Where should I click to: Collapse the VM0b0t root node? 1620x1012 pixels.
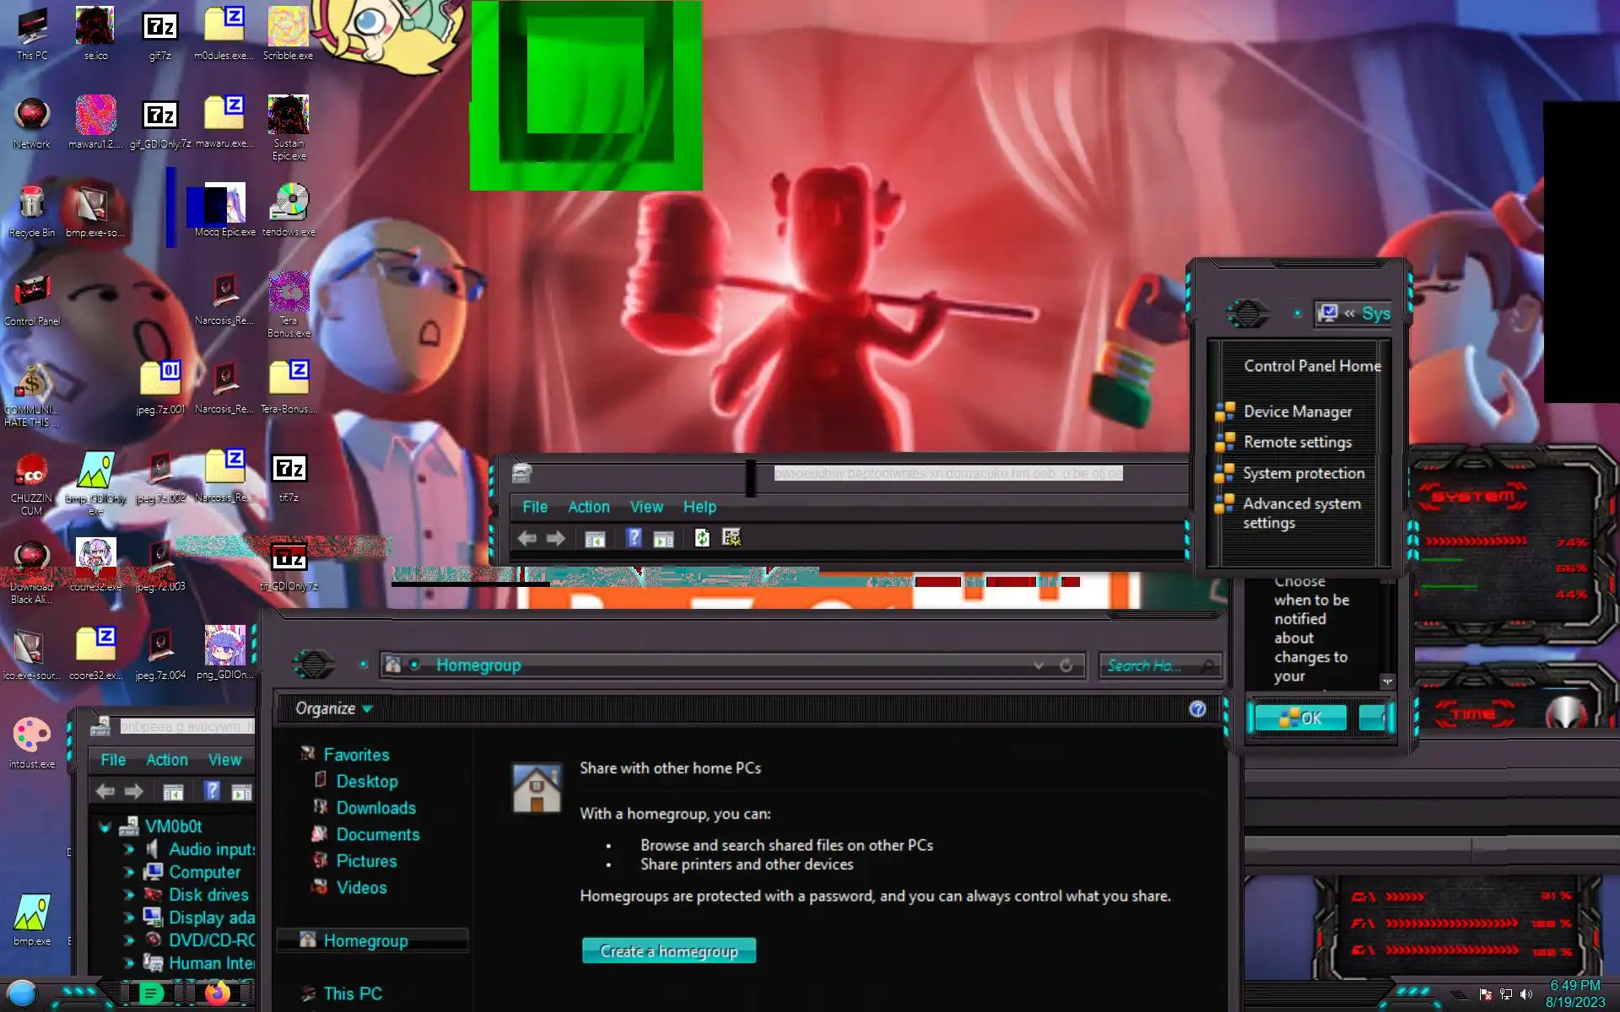tap(105, 827)
